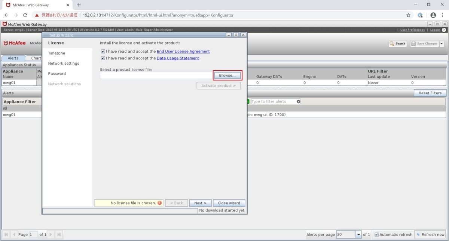Click the orange warning icon beside license message
The image size is (449, 241).
click(x=160, y=203)
